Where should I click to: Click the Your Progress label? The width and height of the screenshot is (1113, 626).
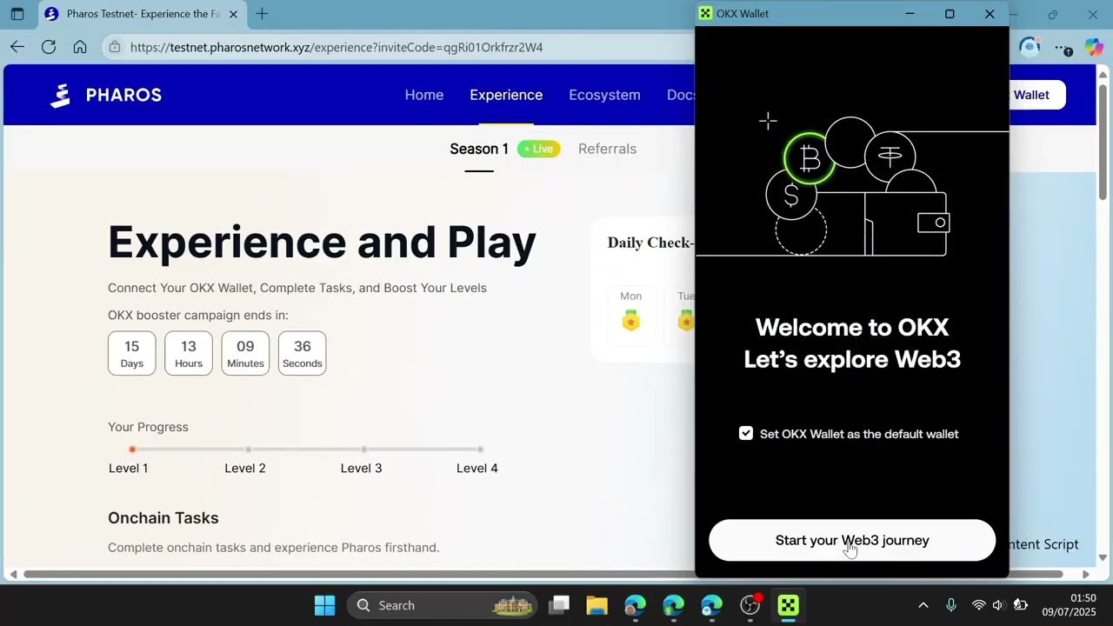[x=148, y=427]
